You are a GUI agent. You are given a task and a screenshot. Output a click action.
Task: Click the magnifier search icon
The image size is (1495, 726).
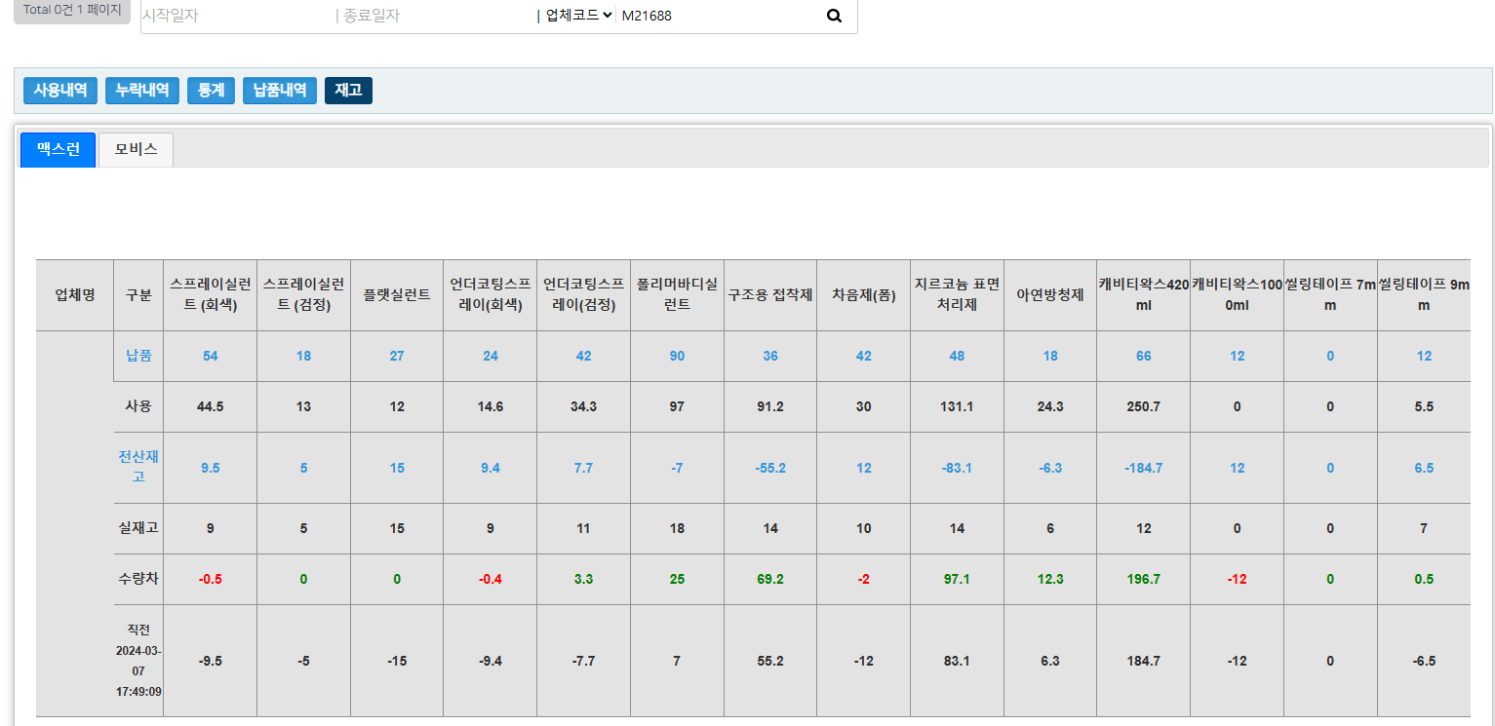point(834,16)
